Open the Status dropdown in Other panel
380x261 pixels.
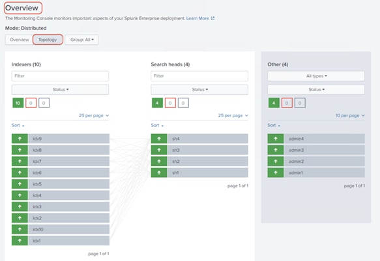316,90
